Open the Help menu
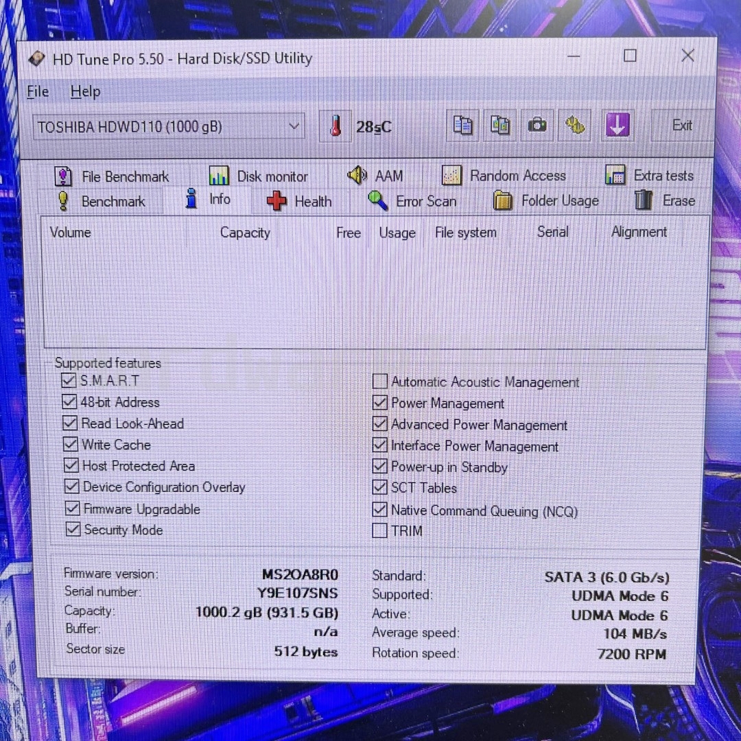741x741 pixels. [85, 91]
